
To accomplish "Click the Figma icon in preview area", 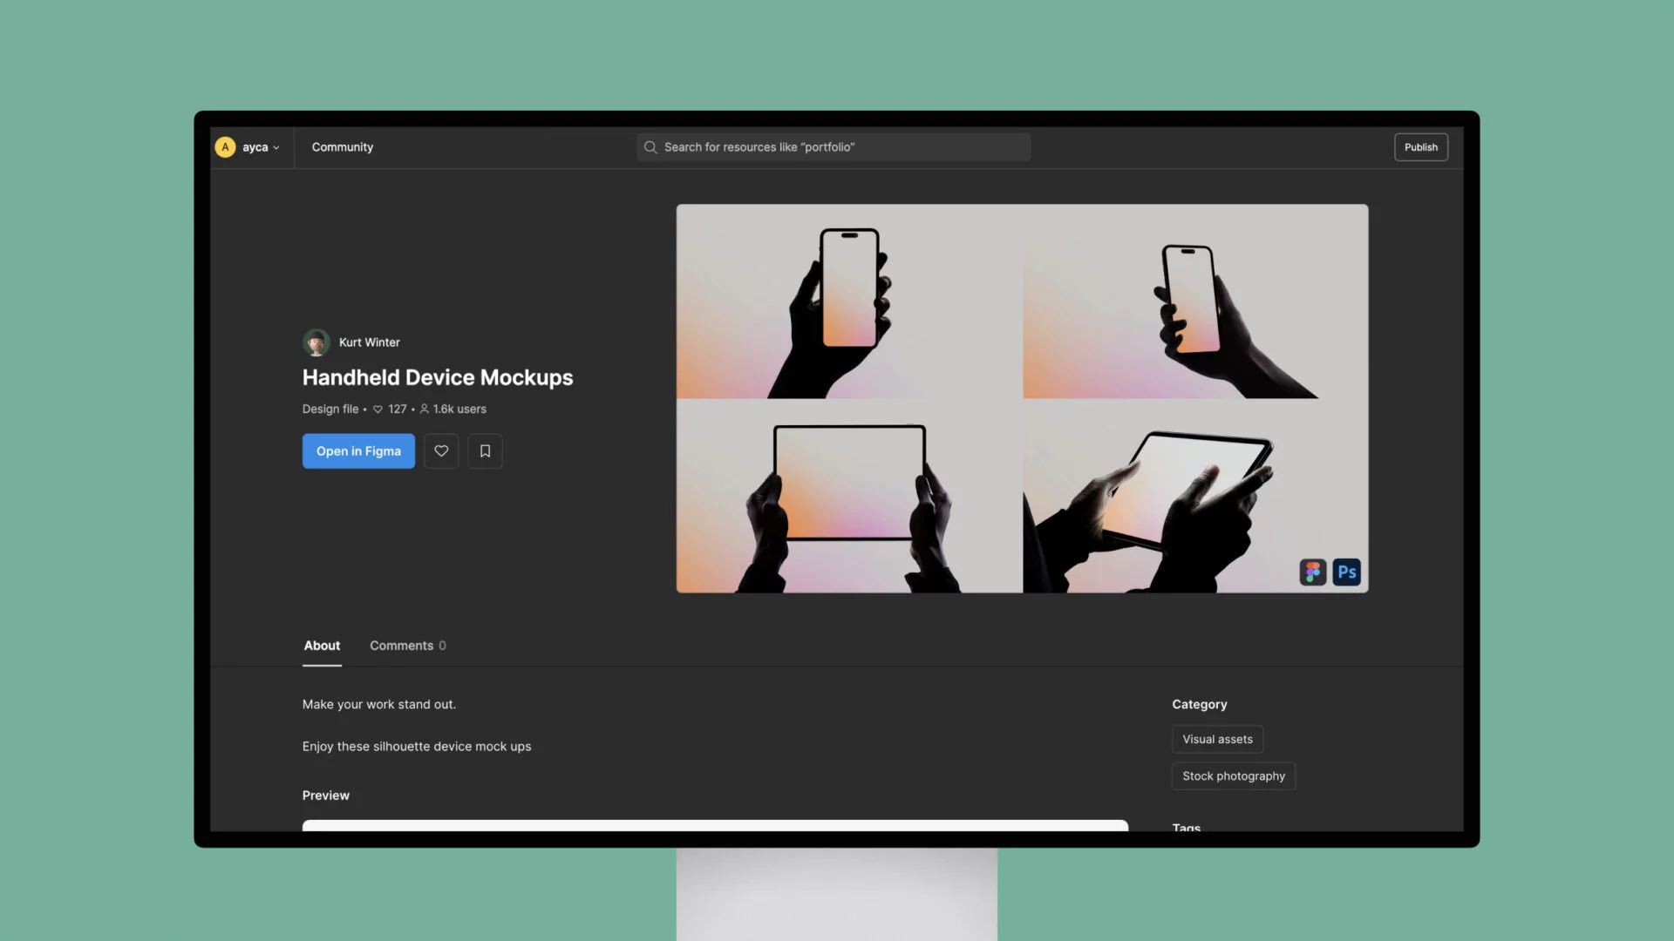I will pos(1312,571).
